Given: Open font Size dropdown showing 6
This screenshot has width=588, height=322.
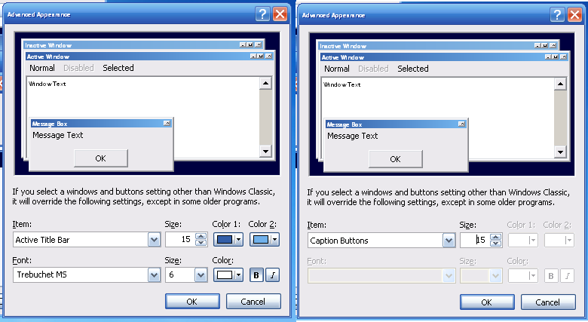Looking at the screenshot, I should click(x=201, y=275).
